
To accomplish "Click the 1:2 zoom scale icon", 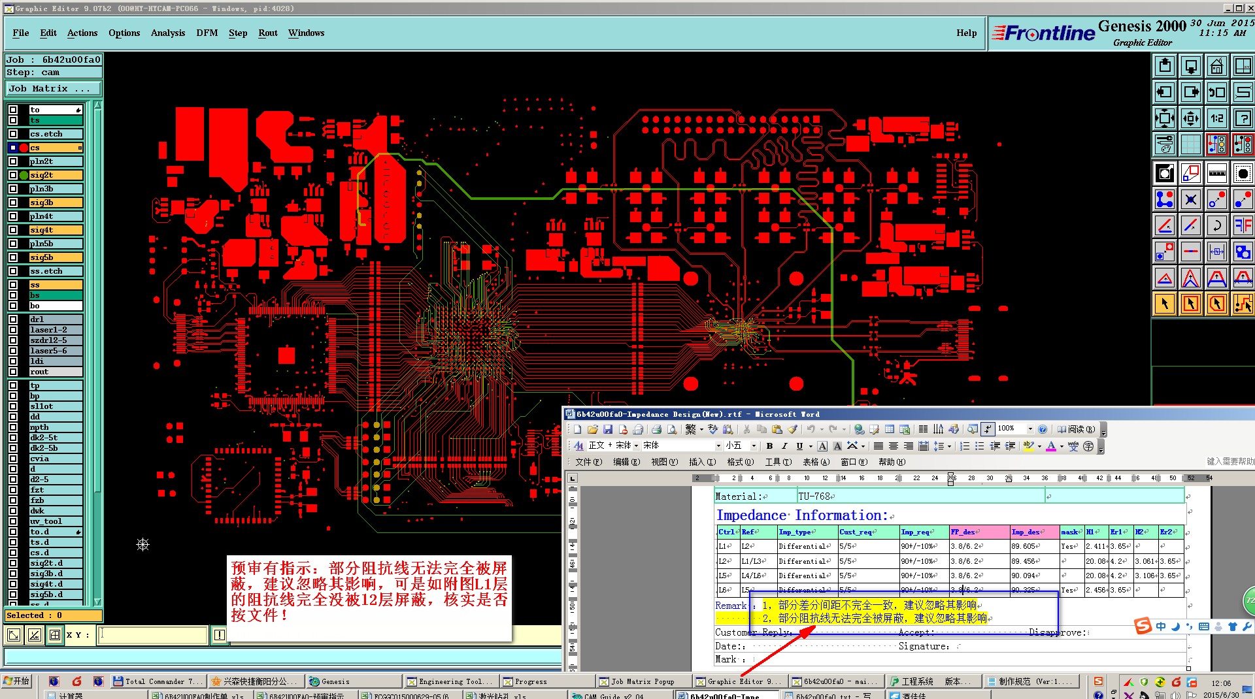I will pyautogui.click(x=1216, y=118).
